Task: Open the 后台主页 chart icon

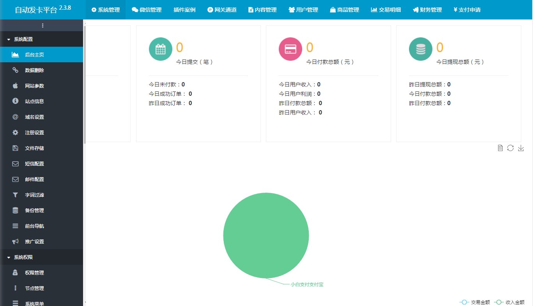Action: [x=16, y=55]
